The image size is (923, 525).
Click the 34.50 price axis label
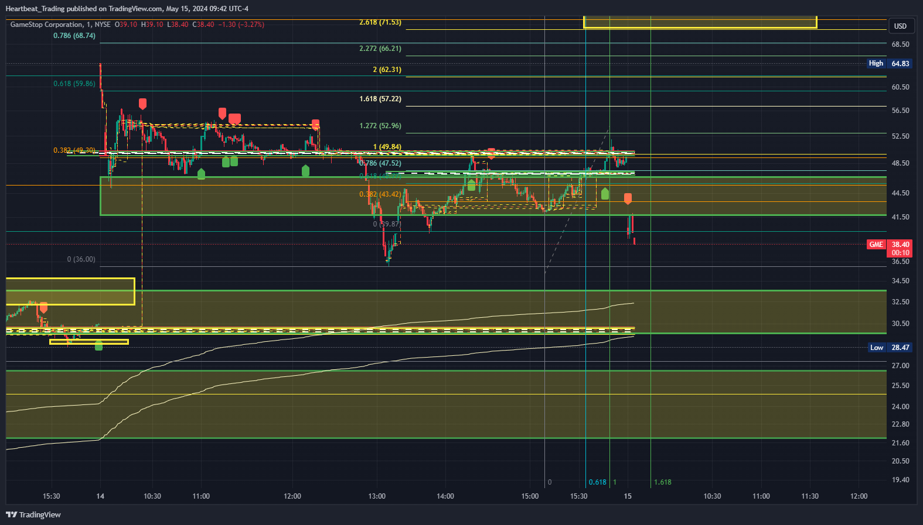[900, 281]
